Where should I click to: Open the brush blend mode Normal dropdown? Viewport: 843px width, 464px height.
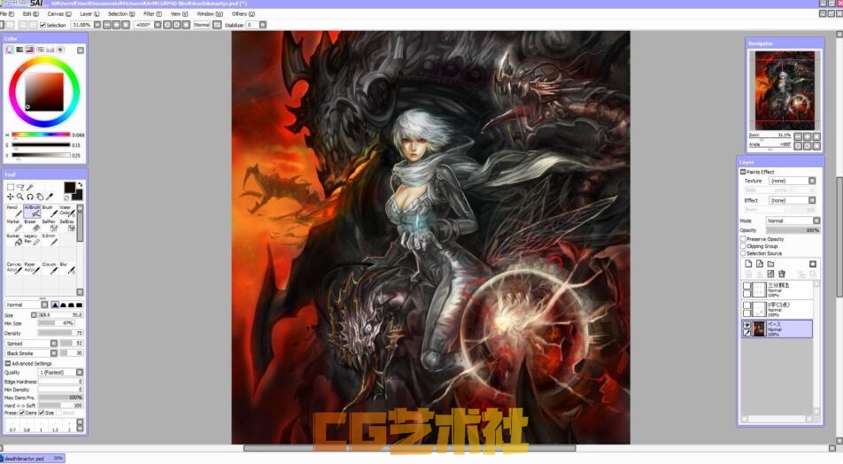pyautogui.click(x=26, y=305)
